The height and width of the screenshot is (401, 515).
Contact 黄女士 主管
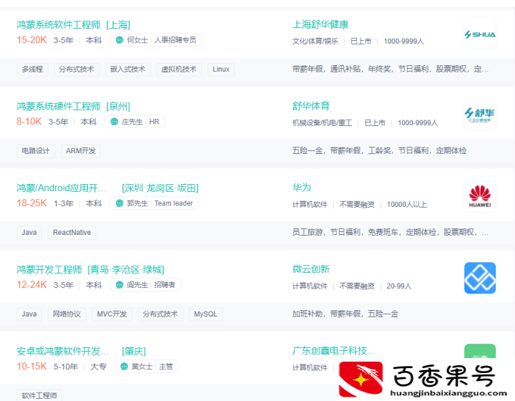tap(147, 366)
